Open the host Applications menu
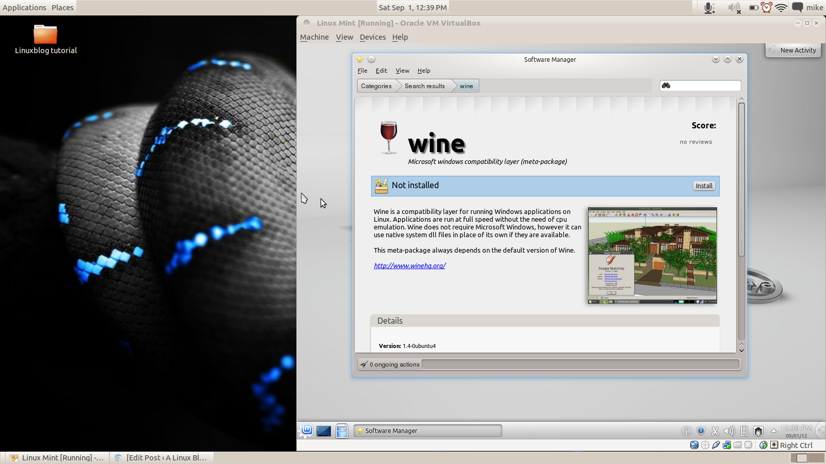The height and width of the screenshot is (464, 826). point(24,8)
